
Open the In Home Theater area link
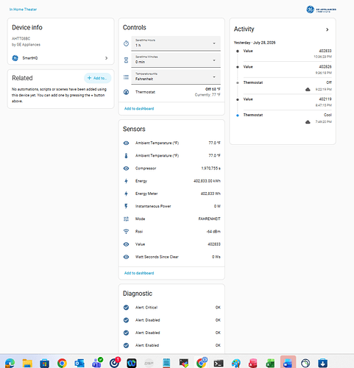(23, 10)
